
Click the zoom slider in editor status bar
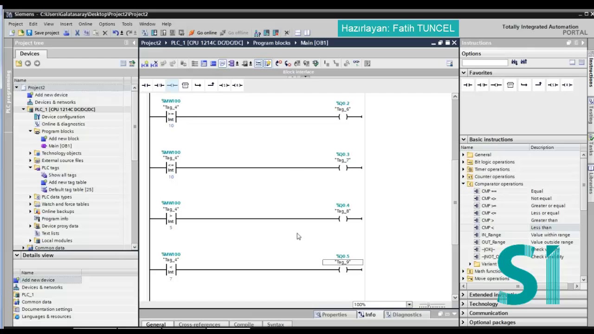[432, 305]
